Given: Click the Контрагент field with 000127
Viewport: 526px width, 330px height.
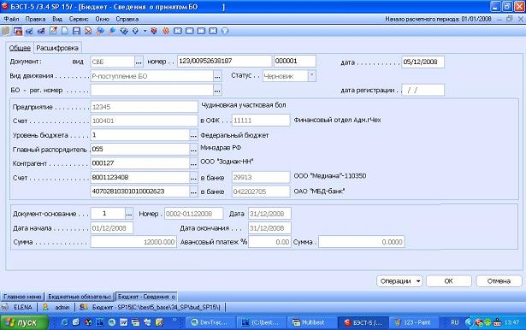Looking at the screenshot, I should click(x=140, y=163).
